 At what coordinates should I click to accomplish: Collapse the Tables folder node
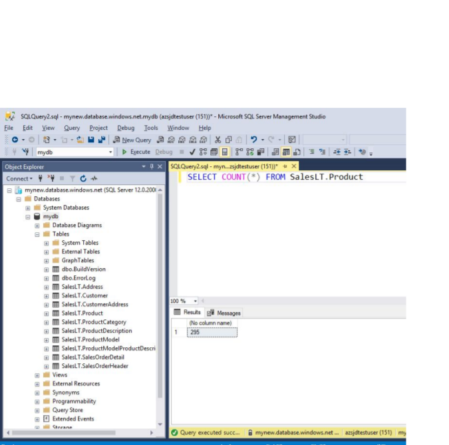click(x=37, y=234)
